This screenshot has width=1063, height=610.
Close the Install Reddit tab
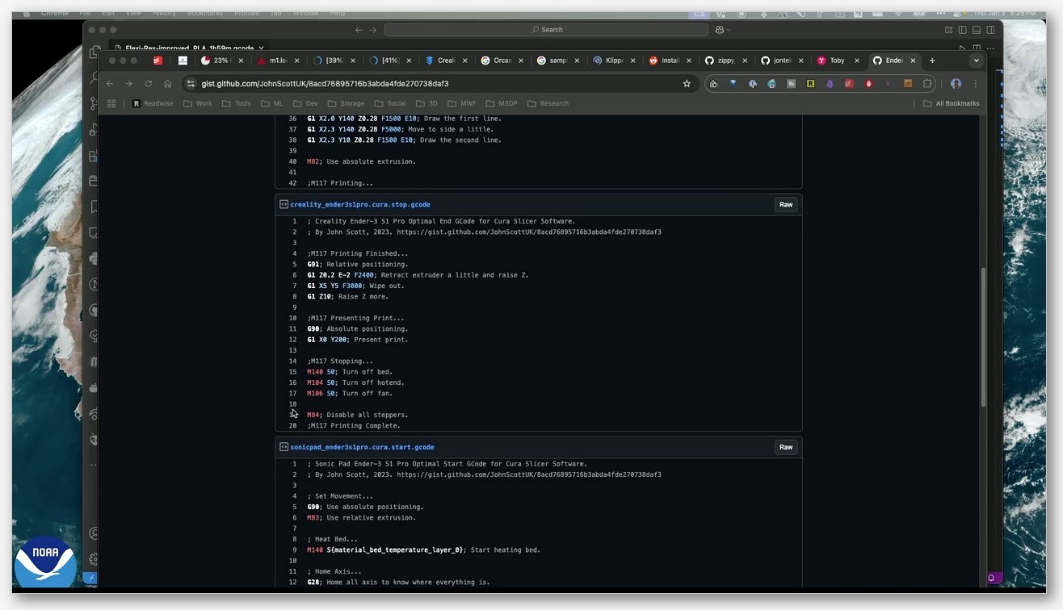click(x=689, y=61)
